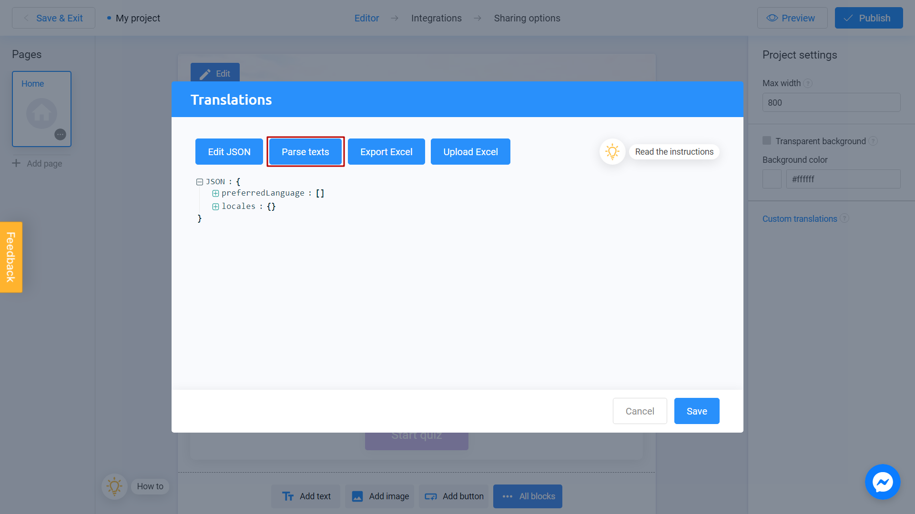Click the Max width input field
Image resolution: width=915 pixels, height=514 pixels.
pyautogui.click(x=831, y=102)
